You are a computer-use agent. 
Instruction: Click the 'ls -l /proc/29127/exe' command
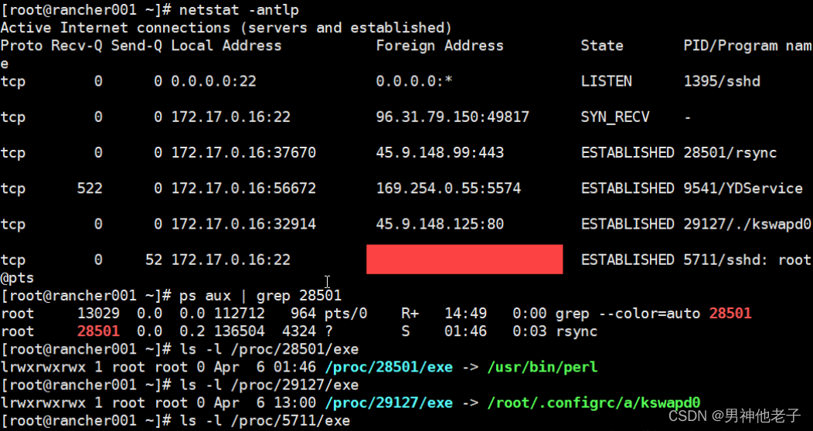pyautogui.click(x=269, y=385)
